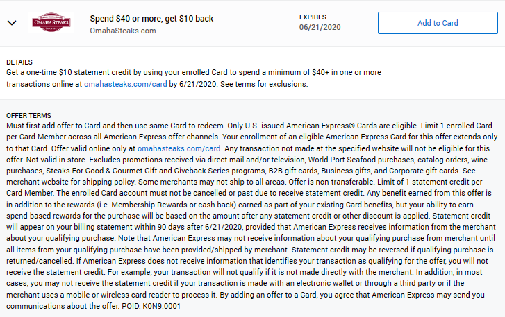Click the OmahaSteaks.com merchant name
This screenshot has width=505, height=317.
point(123,31)
